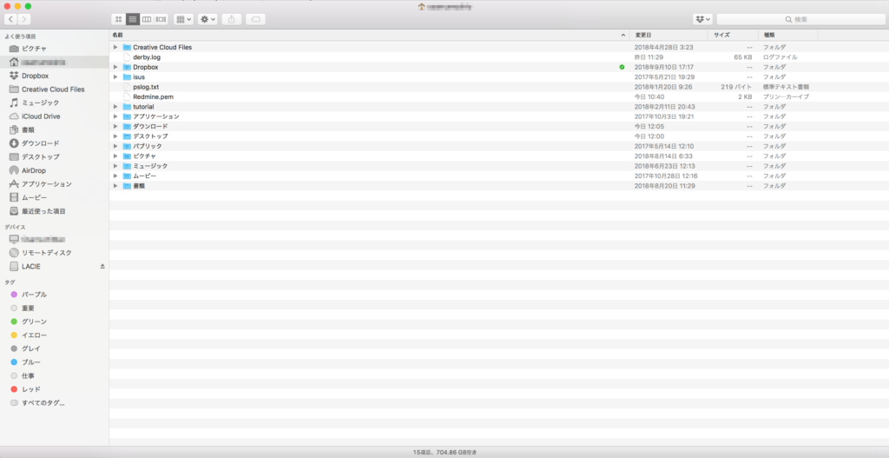
Task: Click the Share toolbar button
Action: (x=232, y=19)
